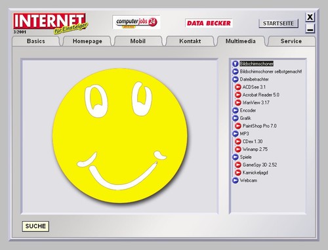Screen dimensions: 328x250
Task: Open the DATA BECKER logo
Action: click(x=209, y=23)
